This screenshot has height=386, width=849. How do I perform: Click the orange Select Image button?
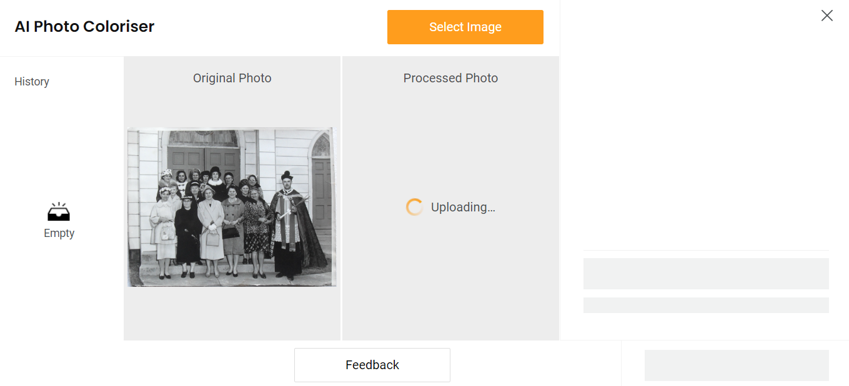pyautogui.click(x=465, y=27)
